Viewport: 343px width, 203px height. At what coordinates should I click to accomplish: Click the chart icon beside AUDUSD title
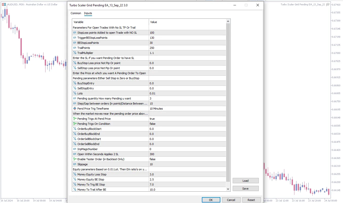pos(4,4)
